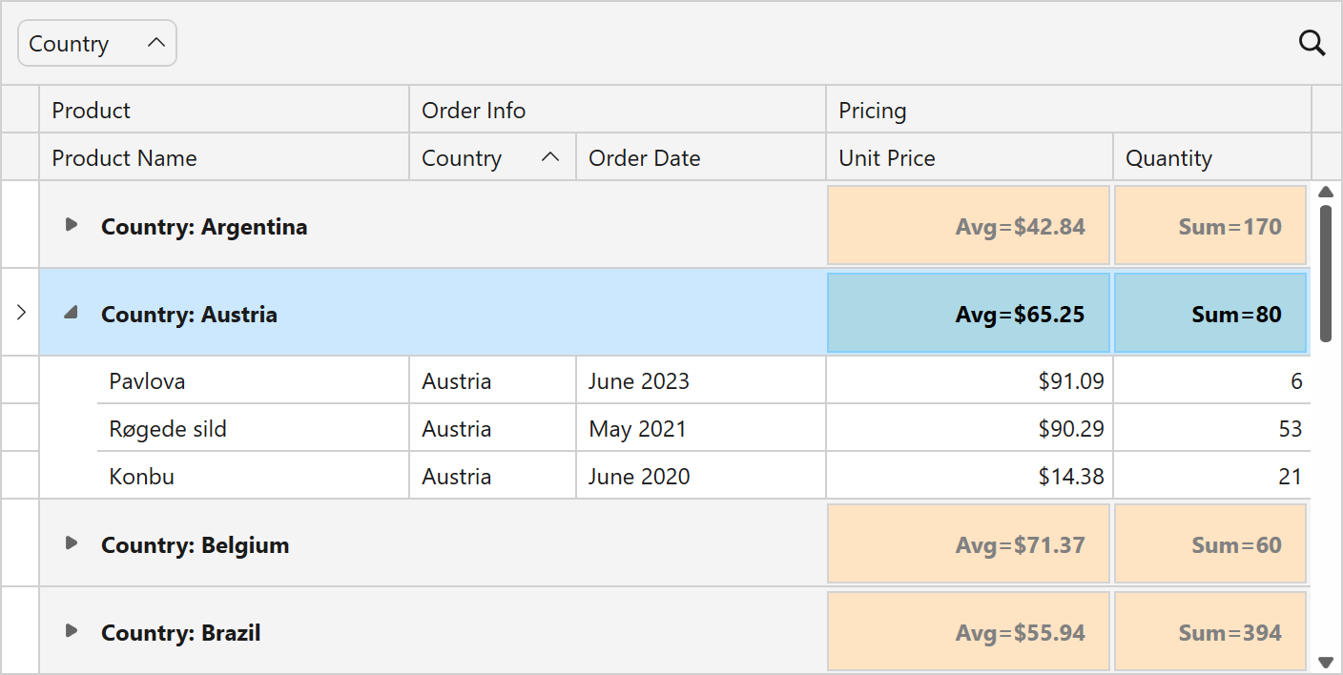Click Argentina's Avg=$42.84 summary box

[969, 226]
